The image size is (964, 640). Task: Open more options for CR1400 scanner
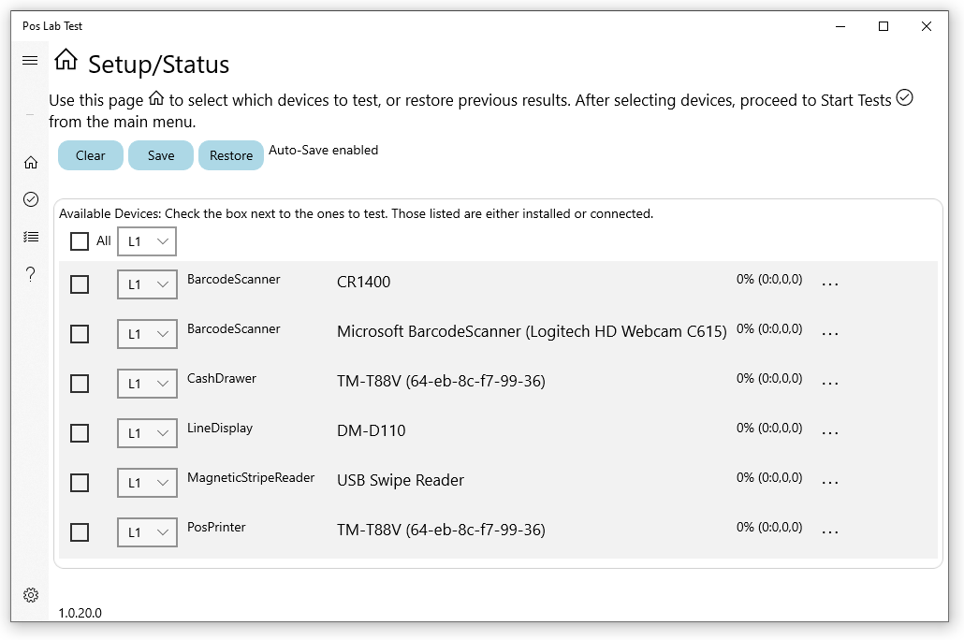point(829,284)
